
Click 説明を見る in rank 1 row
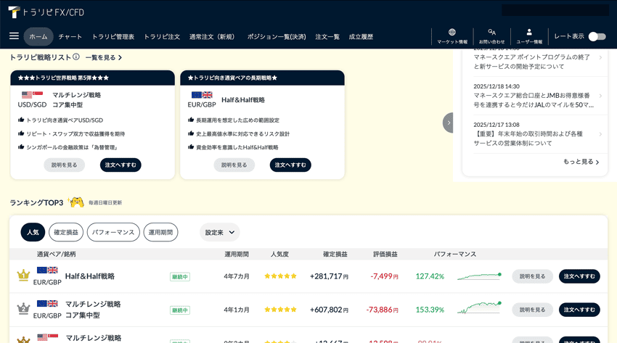pyautogui.click(x=532, y=276)
